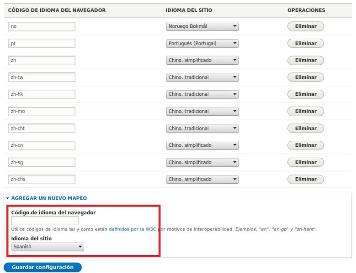Click the 'pt' browser language code field
The image size is (356, 273).
[x=42, y=43]
